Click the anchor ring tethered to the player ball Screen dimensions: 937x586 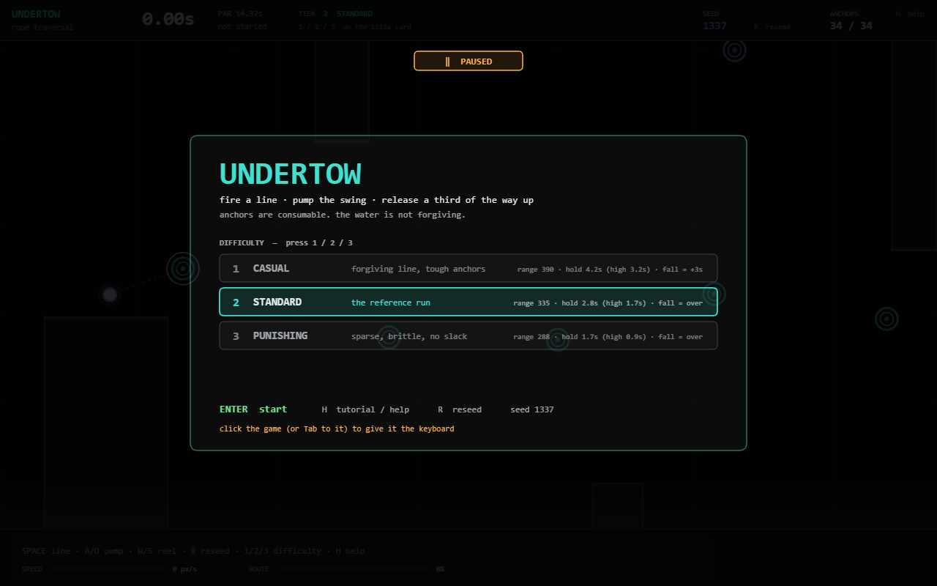tap(183, 269)
